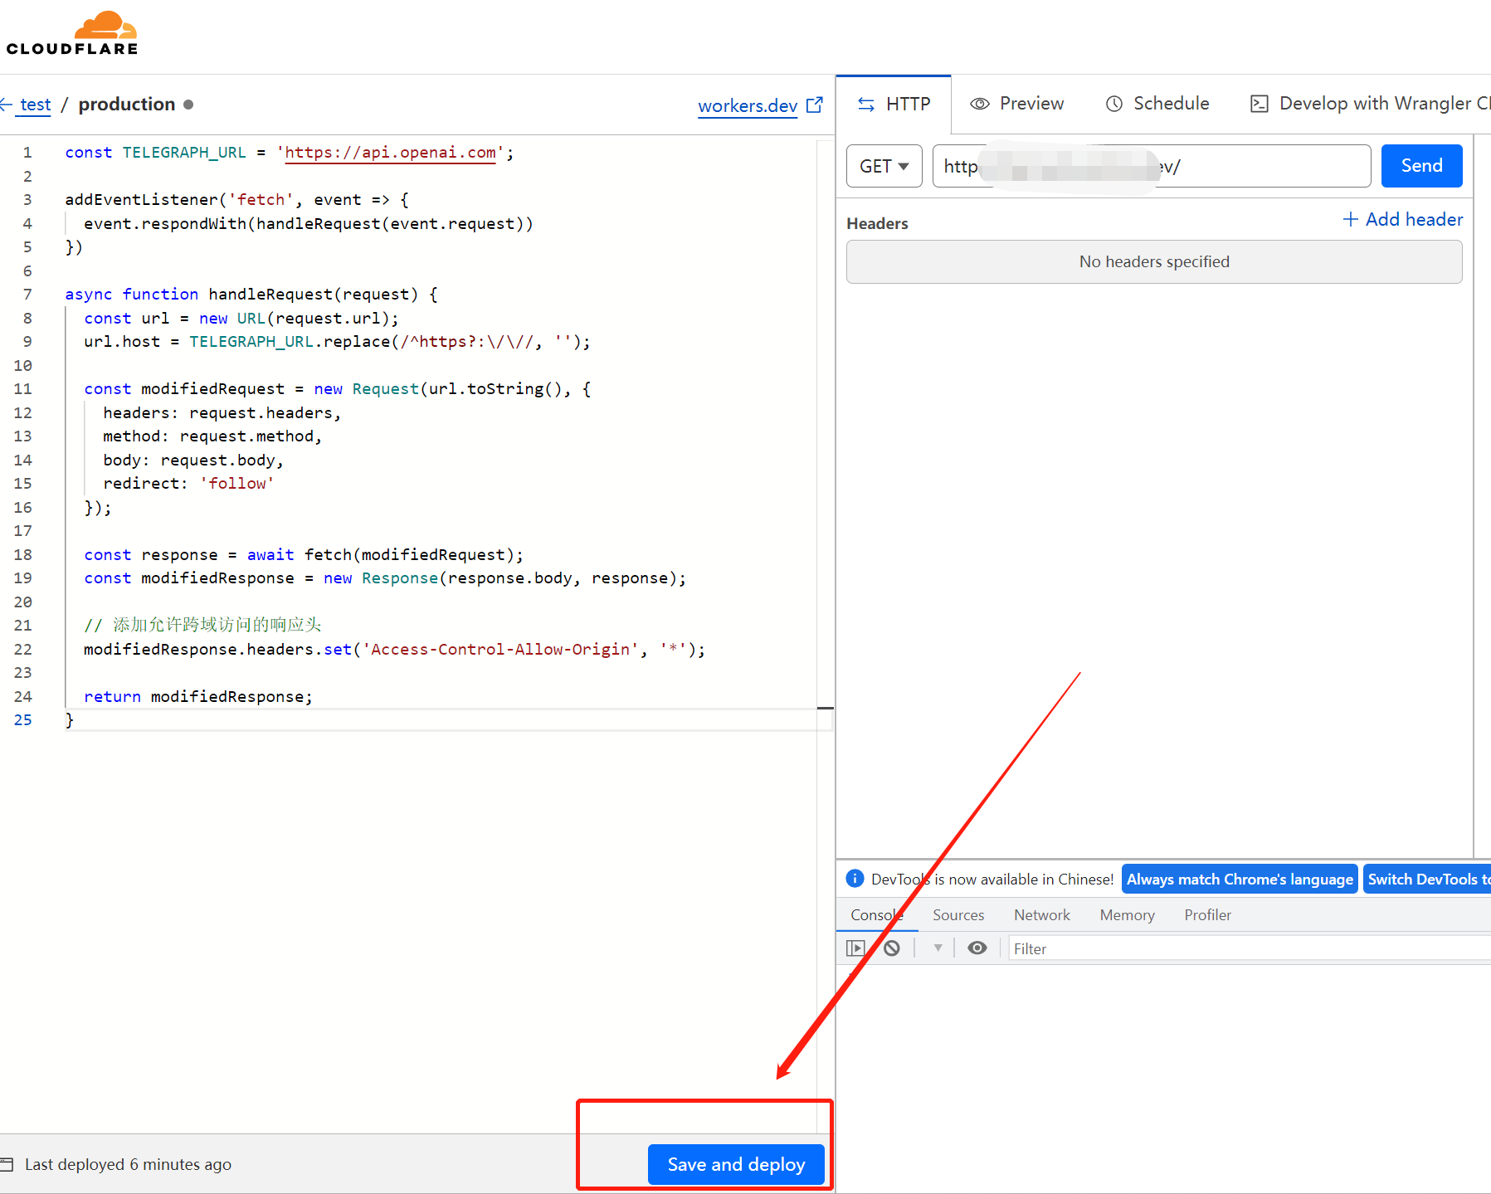Click Save and deploy

coord(736,1164)
